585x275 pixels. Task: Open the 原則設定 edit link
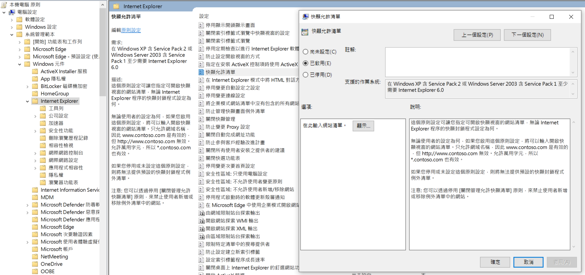click(131, 30)
